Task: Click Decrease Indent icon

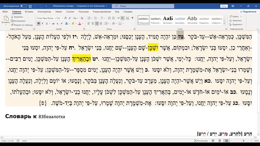Action: [109, 18]
